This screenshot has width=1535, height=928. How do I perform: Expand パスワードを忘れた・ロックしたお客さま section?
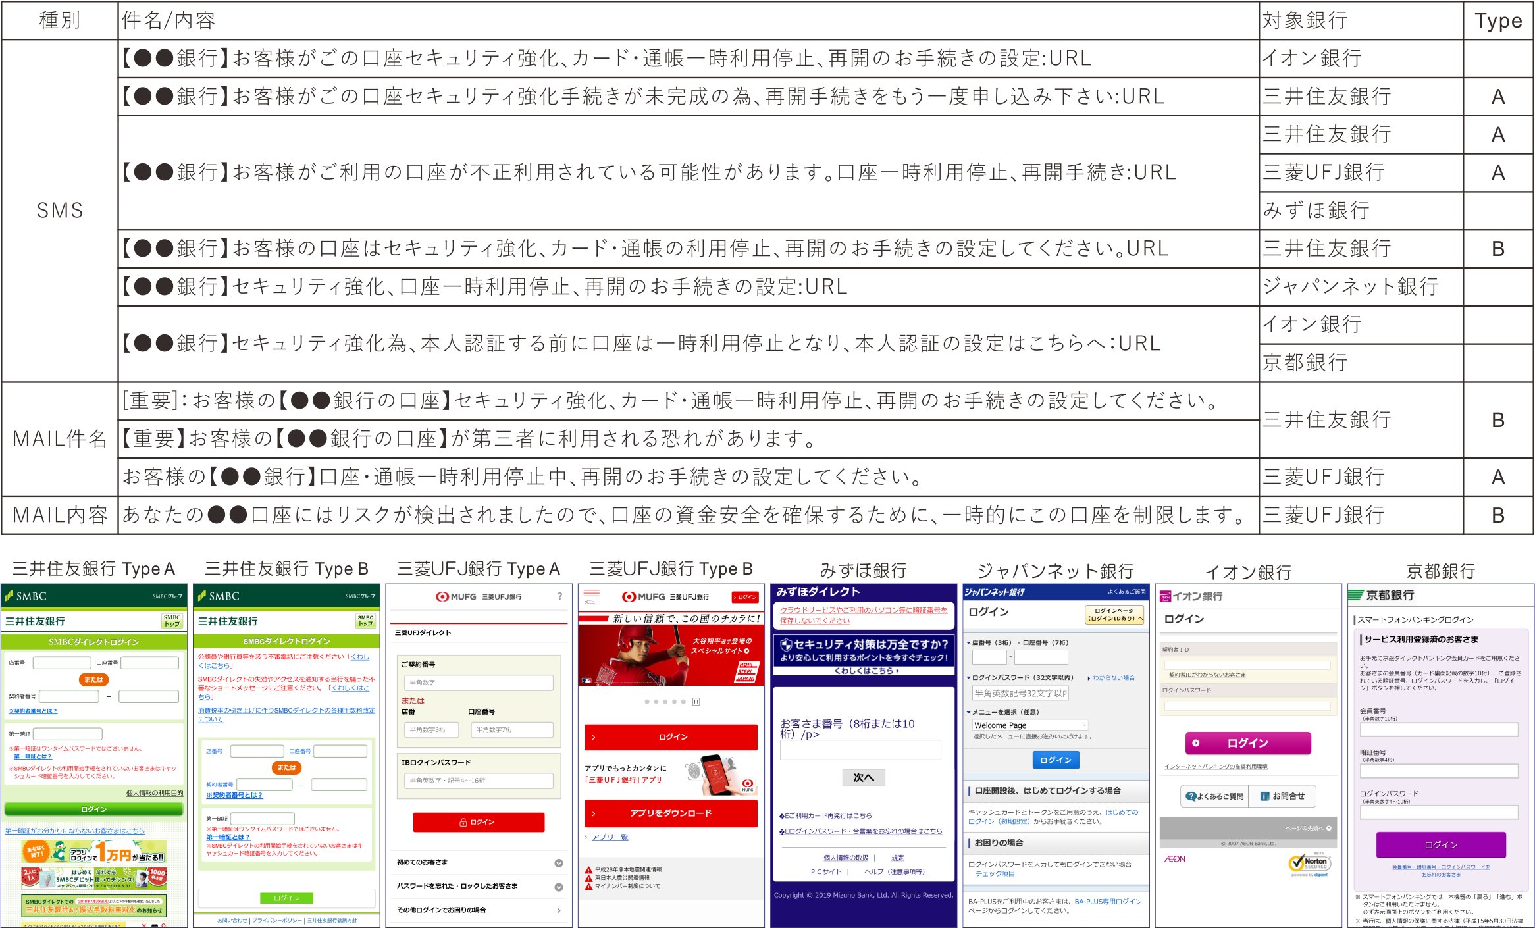[479, 886]
